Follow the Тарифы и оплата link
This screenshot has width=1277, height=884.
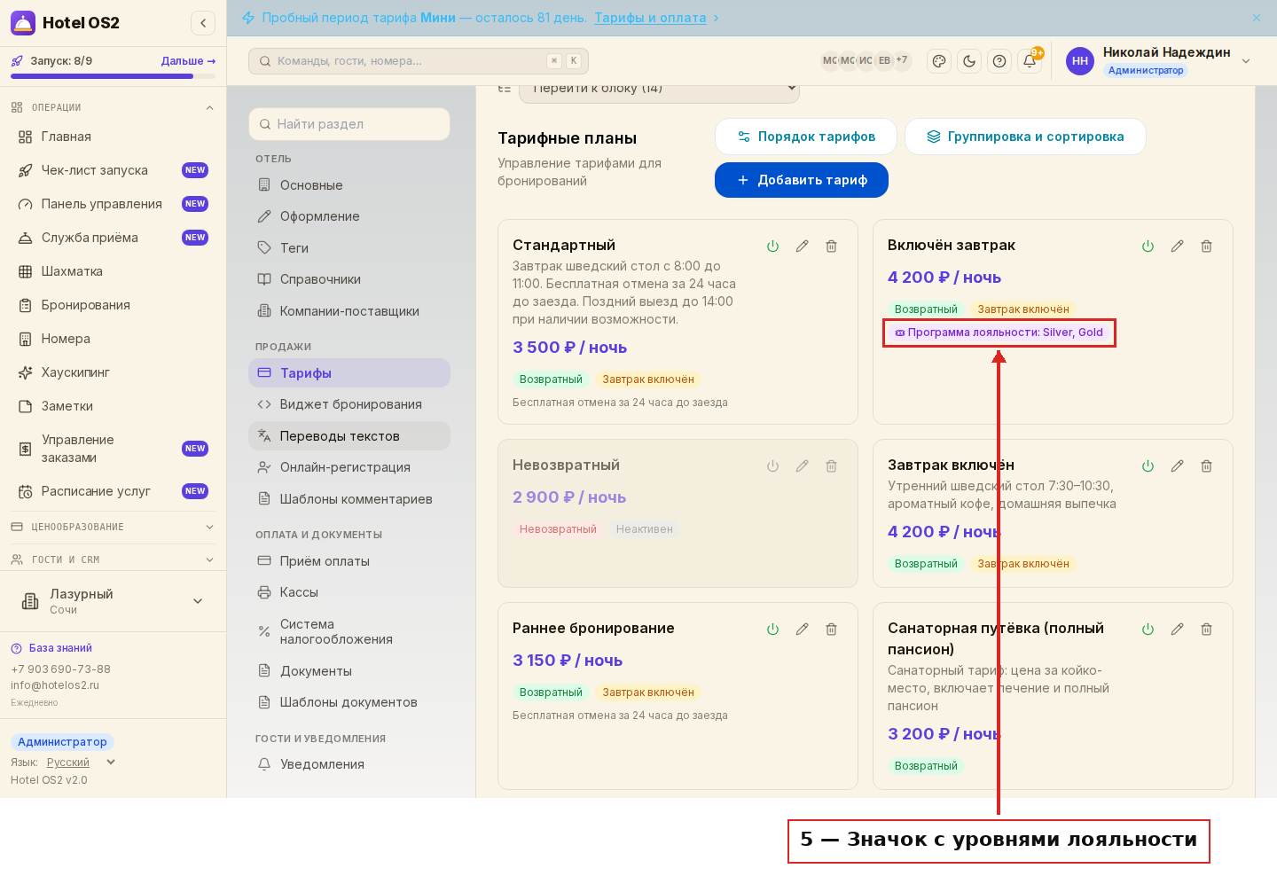tap(650, 18)
